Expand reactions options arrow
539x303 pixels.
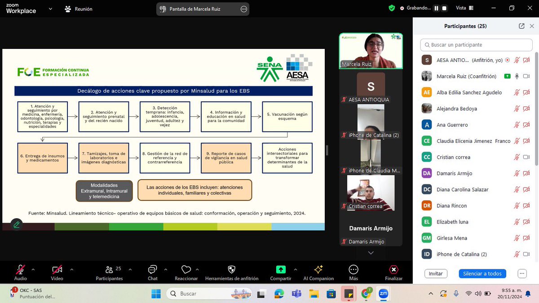[198, 269]
